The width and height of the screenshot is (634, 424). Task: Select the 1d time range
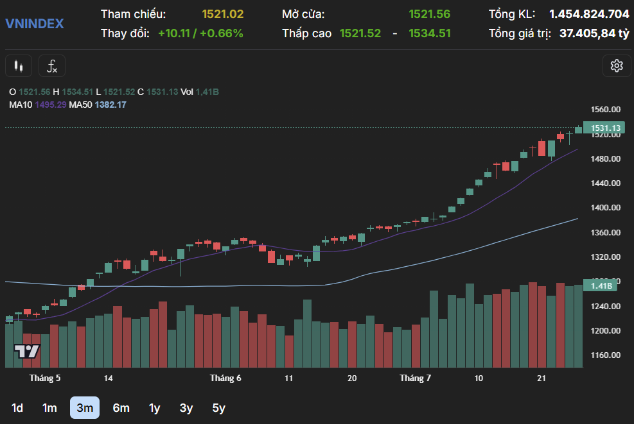[17, 408]
